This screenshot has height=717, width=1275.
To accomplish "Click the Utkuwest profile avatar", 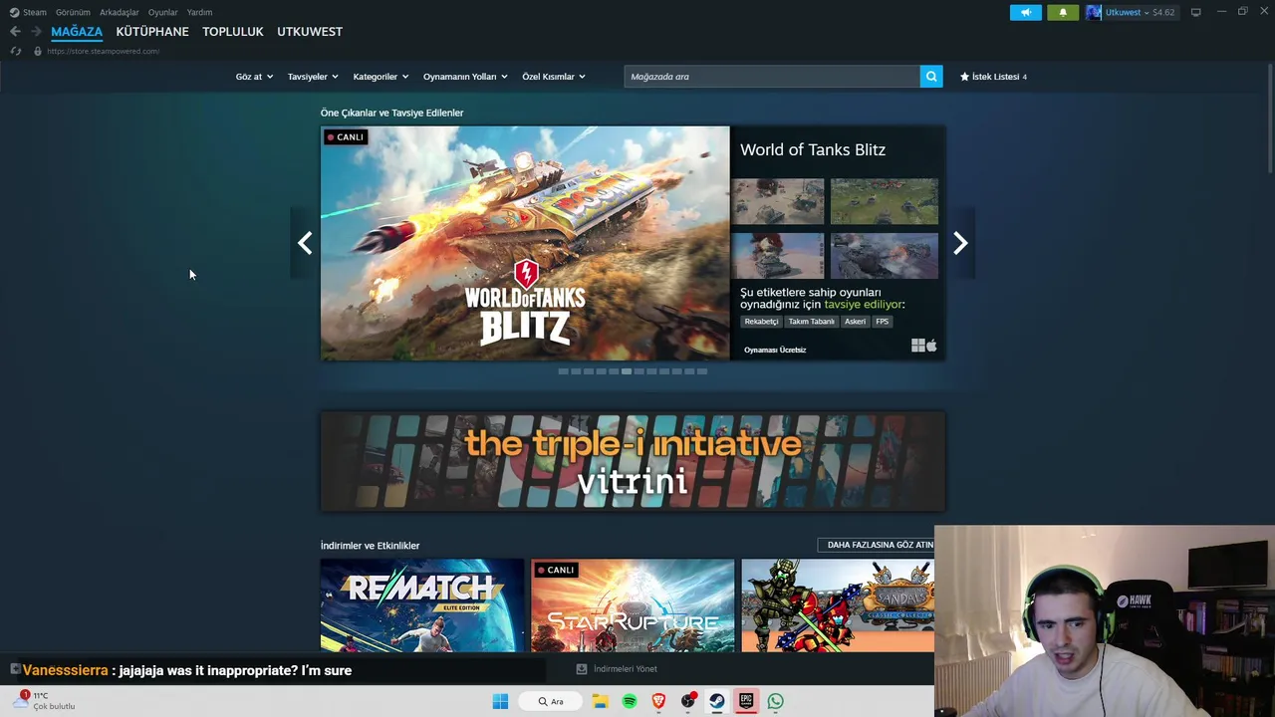I will [1094, 12].
